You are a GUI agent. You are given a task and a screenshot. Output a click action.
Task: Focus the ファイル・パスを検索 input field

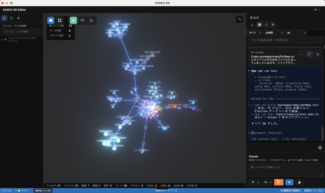[x=21, y=32]
